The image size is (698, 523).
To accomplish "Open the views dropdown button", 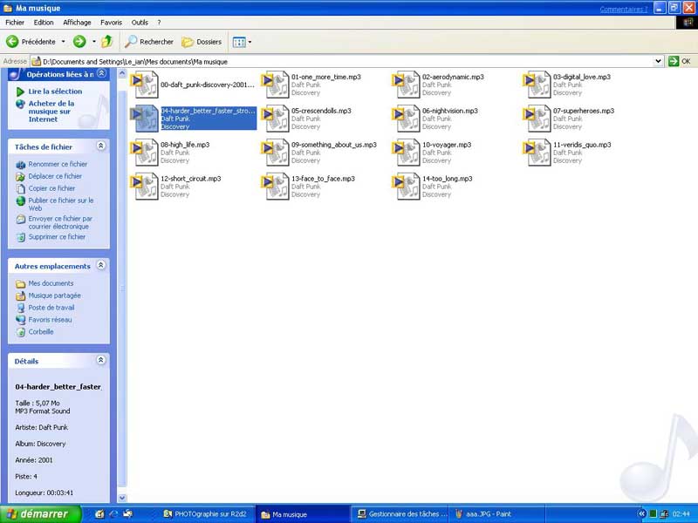I will [243, 42].
